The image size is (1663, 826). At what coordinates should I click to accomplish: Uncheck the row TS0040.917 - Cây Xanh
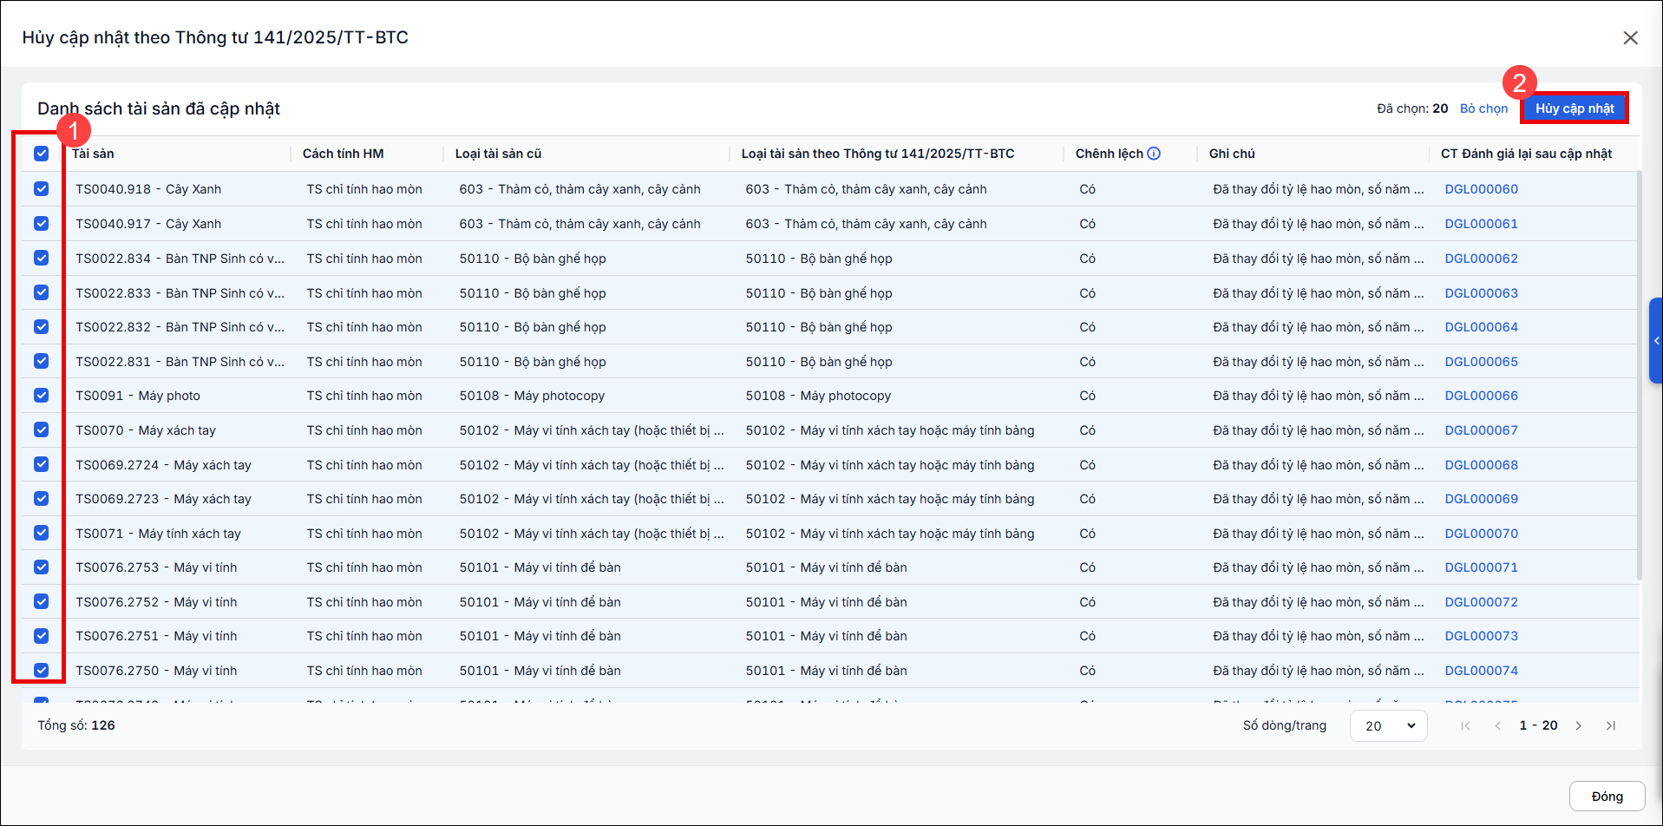click(x=42, y=224)
